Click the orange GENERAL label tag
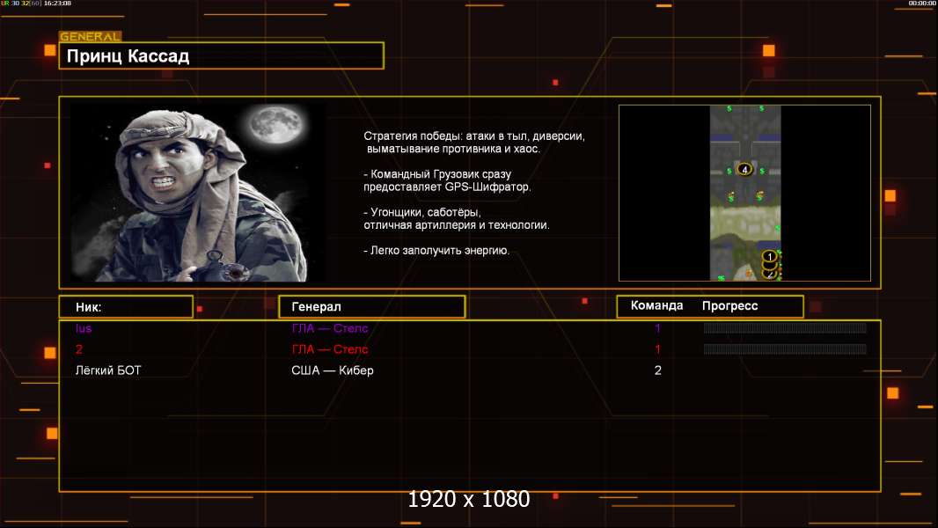Image resolution: width=938 pixels, height=528 pixels. click(91, 36)
